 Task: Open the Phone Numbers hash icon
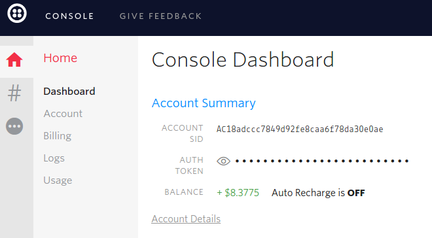click(14, 93)
